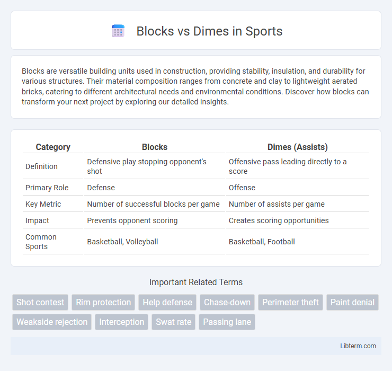Select the 'Common Sports' row label
Viewport: 392px width, 371px height.
point(41,242)
